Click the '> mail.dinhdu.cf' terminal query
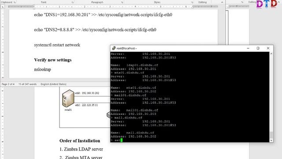Screen dimensions: 282x159 (x=126, y=118)
